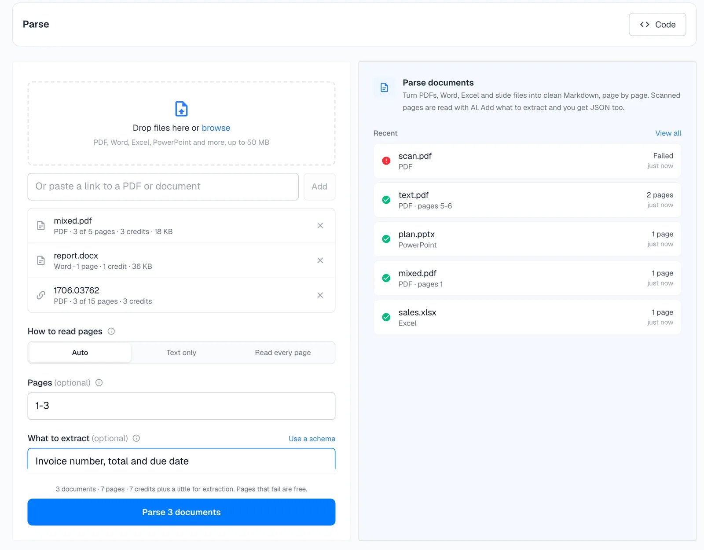
Task: Open the text.pdf recent entry
Action: (527, 200)
